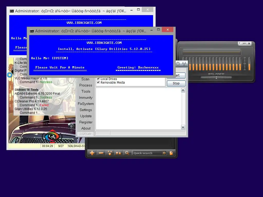The width and height of the screenshot is (263, 197).
Task: Open the equalizer presets arrow icon
Action: (x=240, y=43)
